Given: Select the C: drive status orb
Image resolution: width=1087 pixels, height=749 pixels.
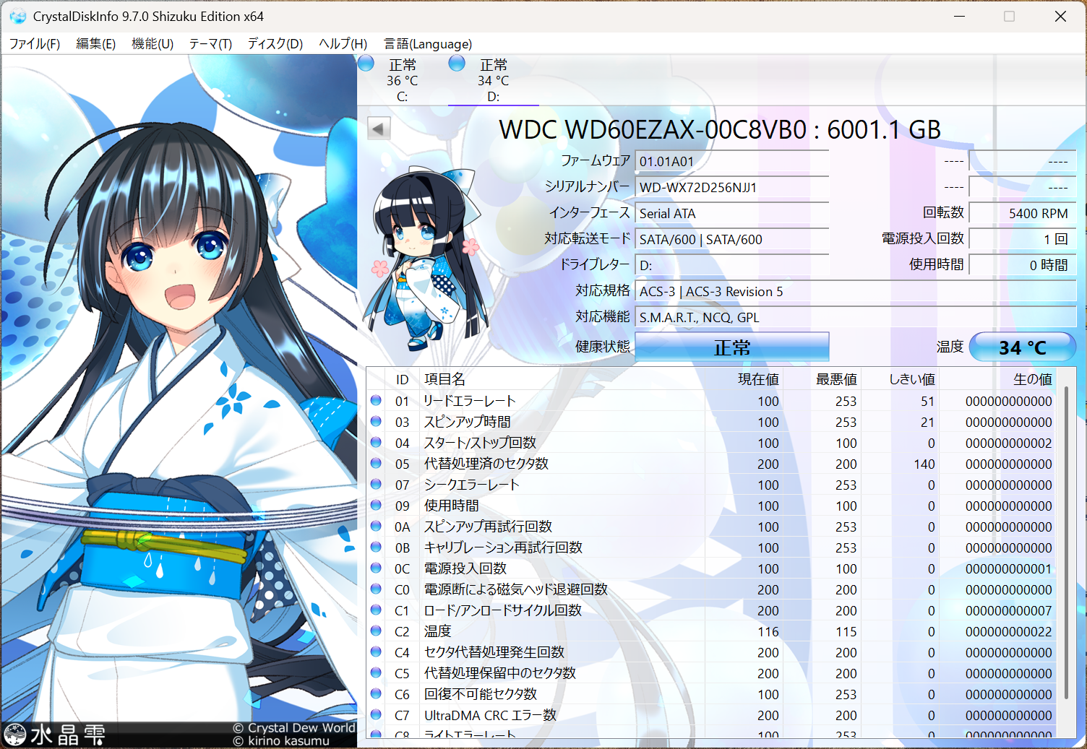Looking at the screenshot, I should [x=366, y=64].
